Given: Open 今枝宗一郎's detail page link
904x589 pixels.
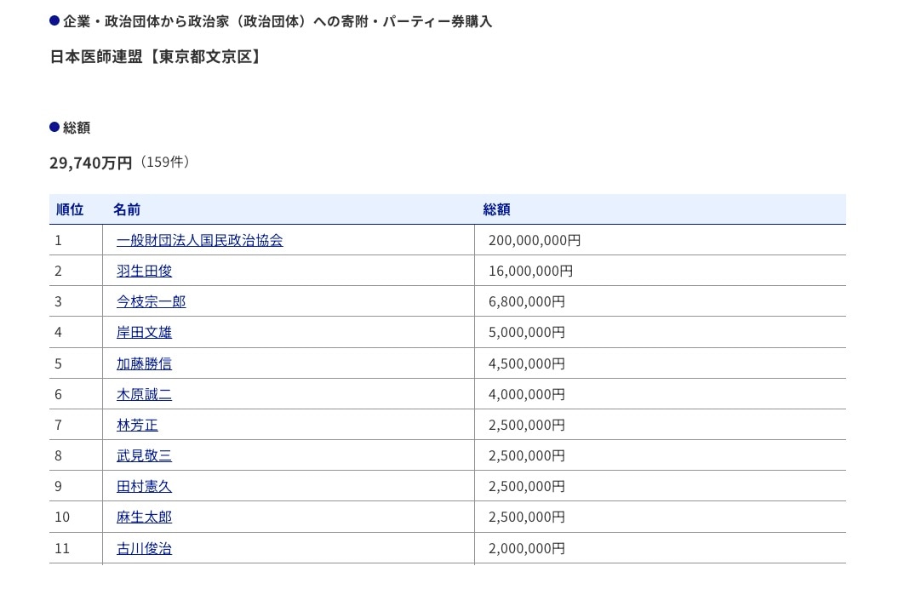Looking at the screenshot, I should 151,302.
